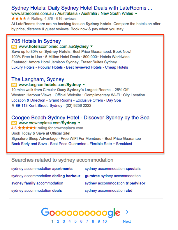178x230 pixels.
Task: Expand dropdown arrow next to lateRooms URL
Action: click(136, 14)
